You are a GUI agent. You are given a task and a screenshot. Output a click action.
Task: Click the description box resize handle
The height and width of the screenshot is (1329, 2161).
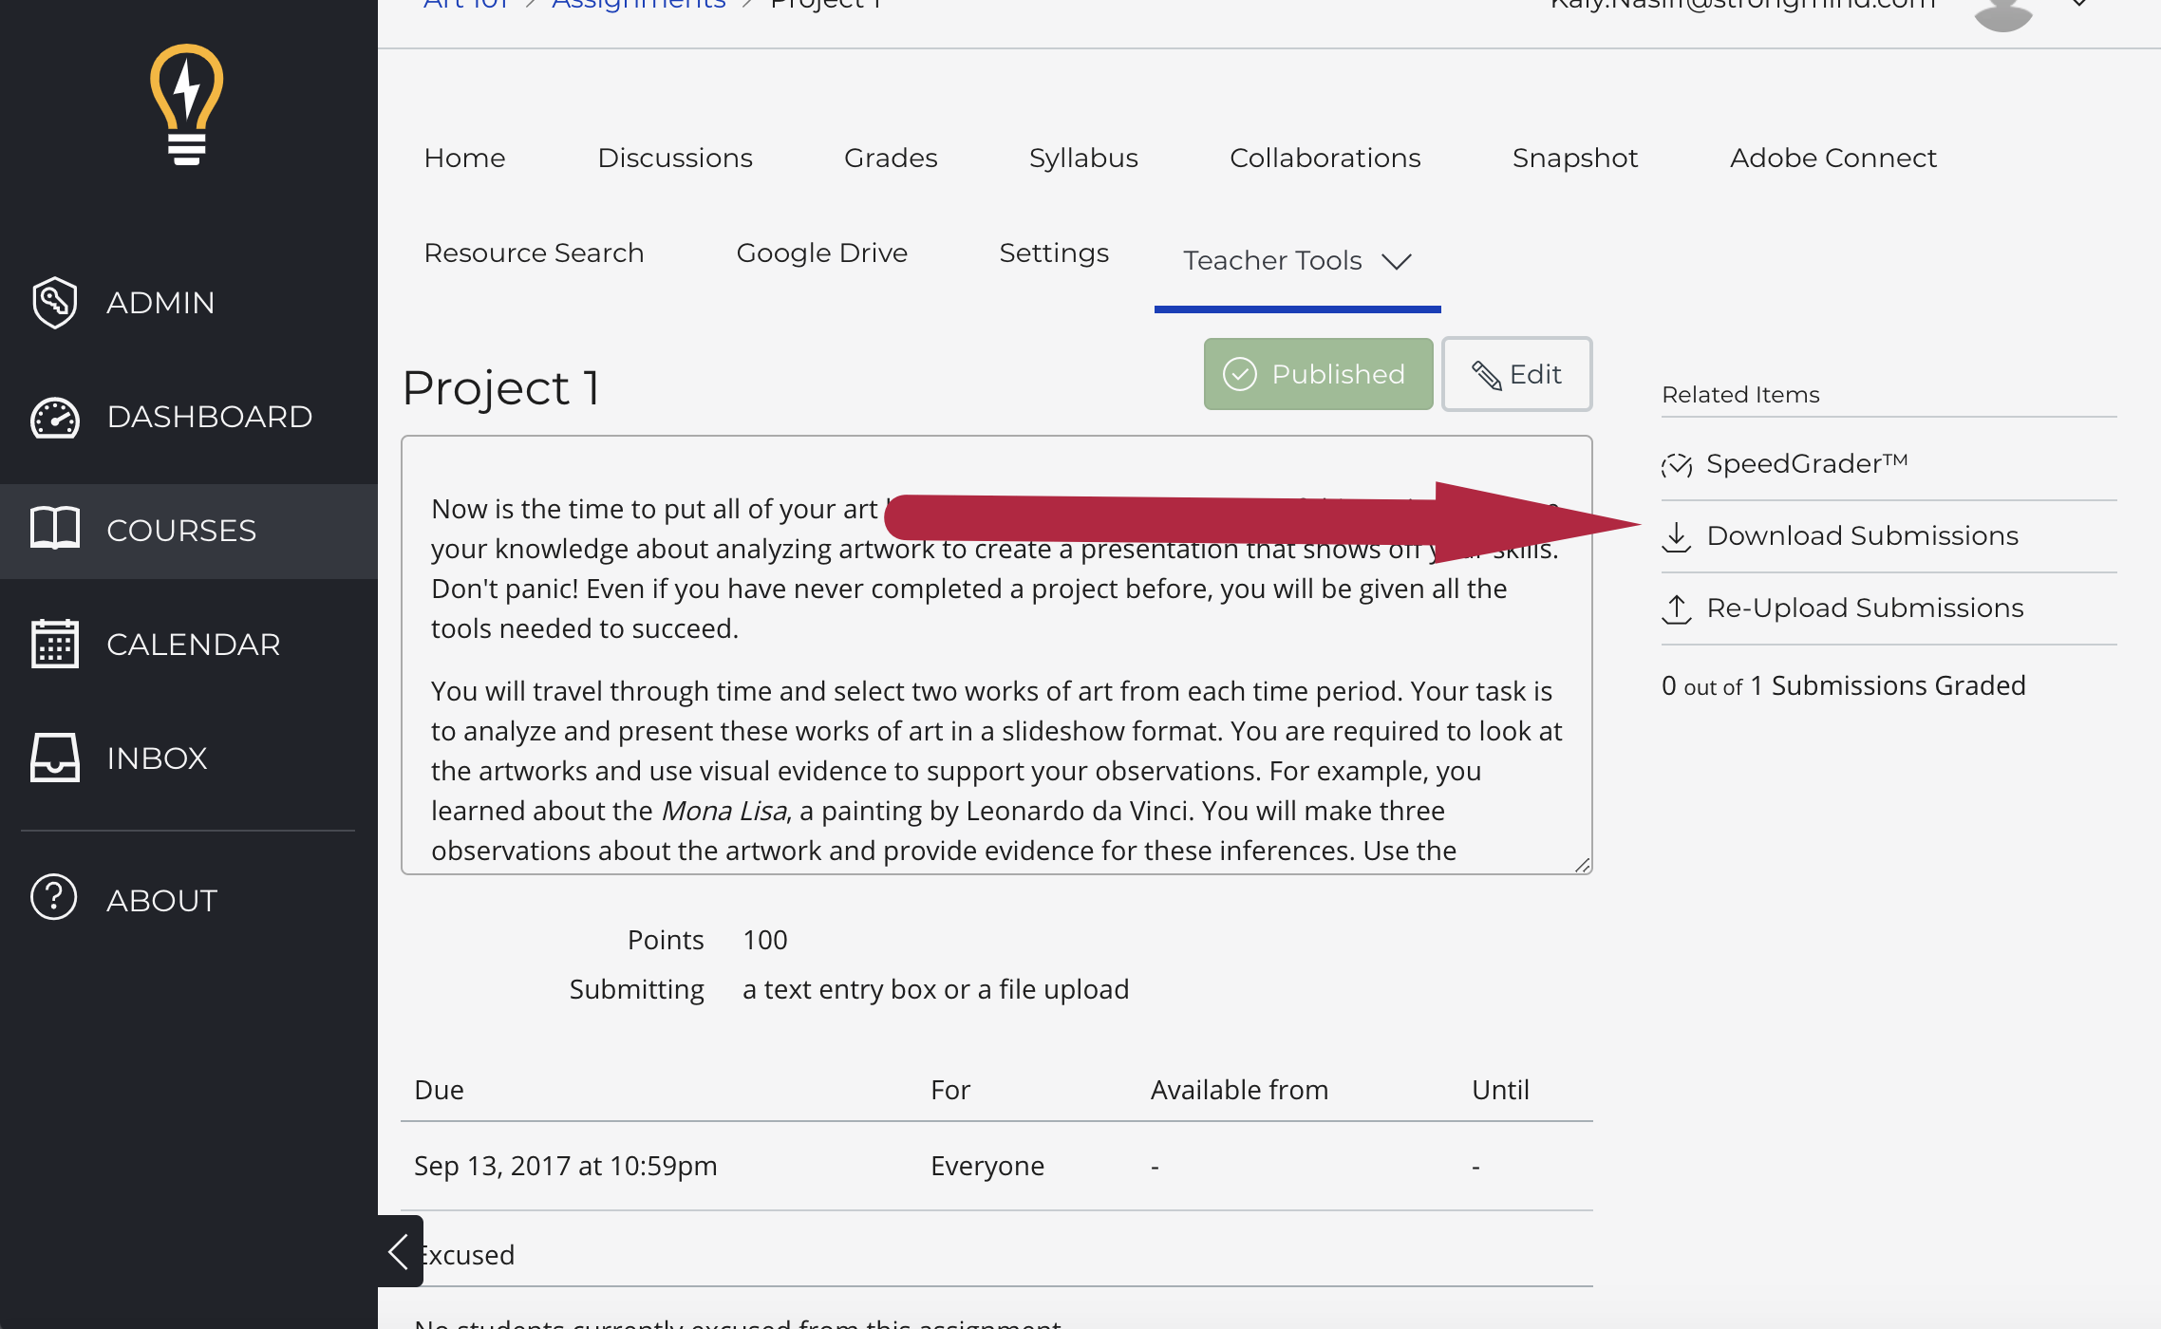pos(1582,864)
